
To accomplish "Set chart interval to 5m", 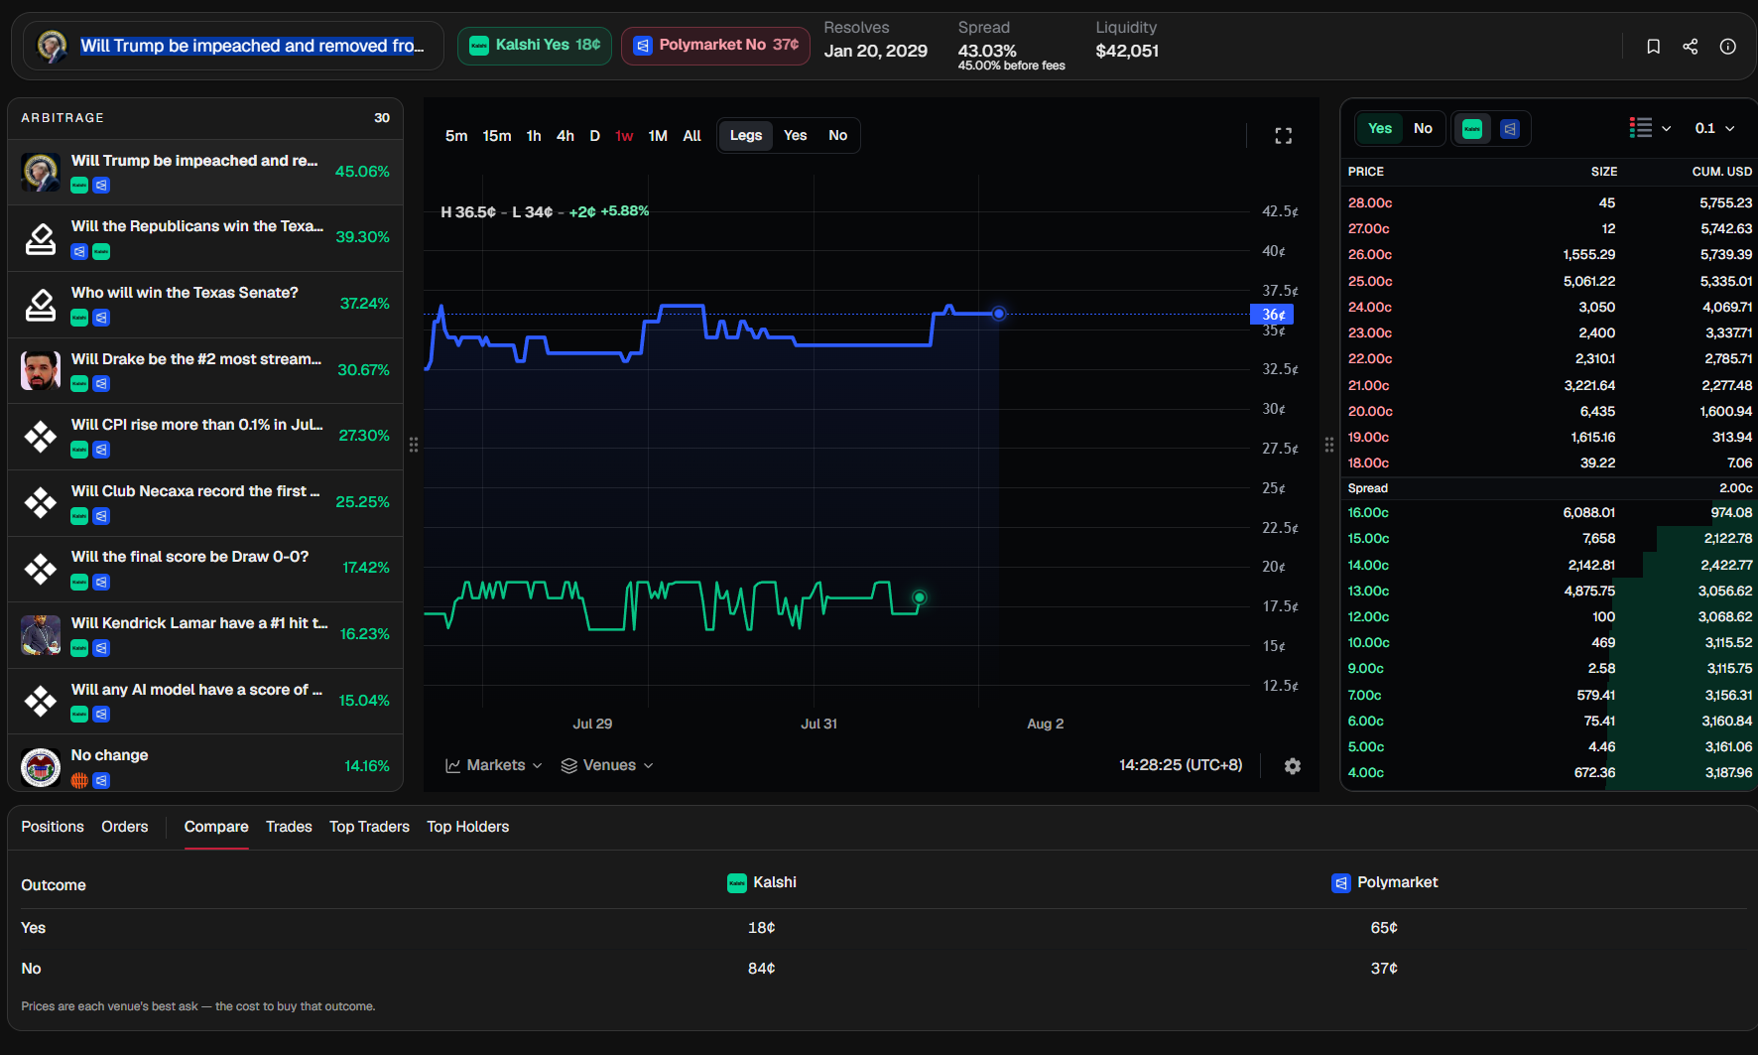I will 456,136.
